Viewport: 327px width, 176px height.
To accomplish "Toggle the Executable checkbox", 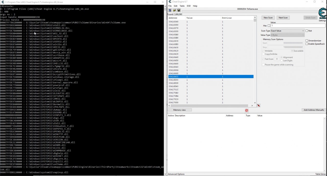I will pyautogui.click(x=292, y=51).
